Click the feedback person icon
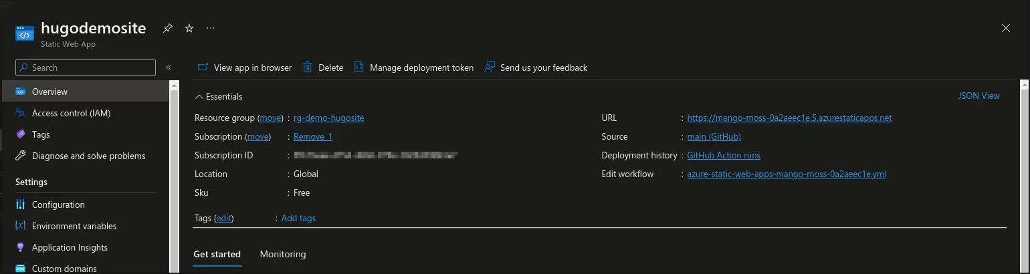Screen dimensions: 1030x274 tap(490, 67)
